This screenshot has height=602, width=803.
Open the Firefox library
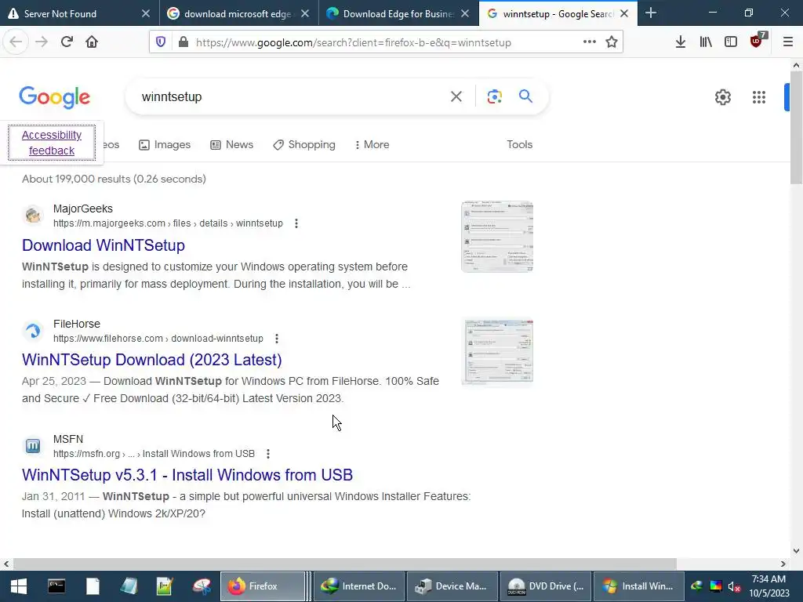(x=706, y=42)
